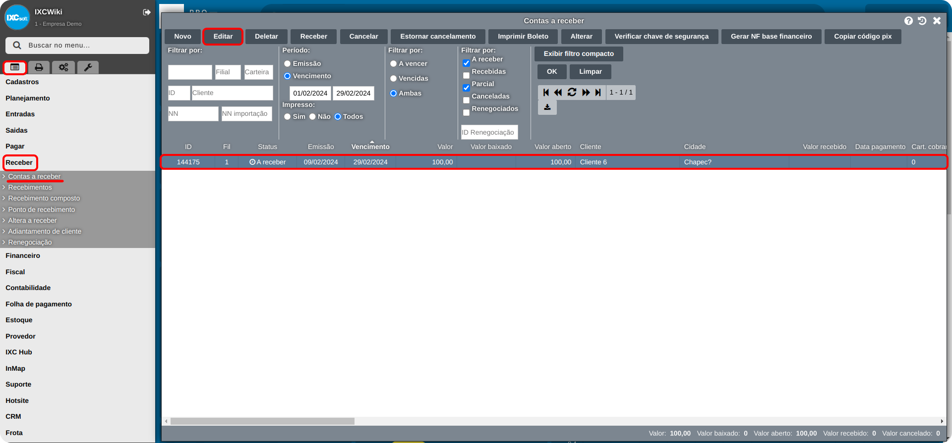Select Impresso Sim radio button

point(287,117)
